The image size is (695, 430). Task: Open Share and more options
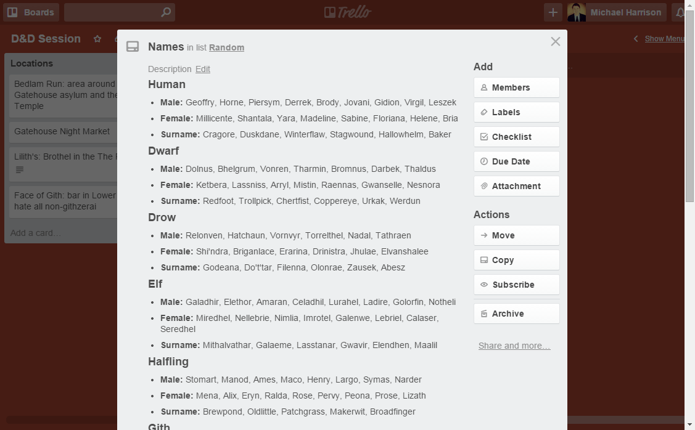(x=514, y=346)
